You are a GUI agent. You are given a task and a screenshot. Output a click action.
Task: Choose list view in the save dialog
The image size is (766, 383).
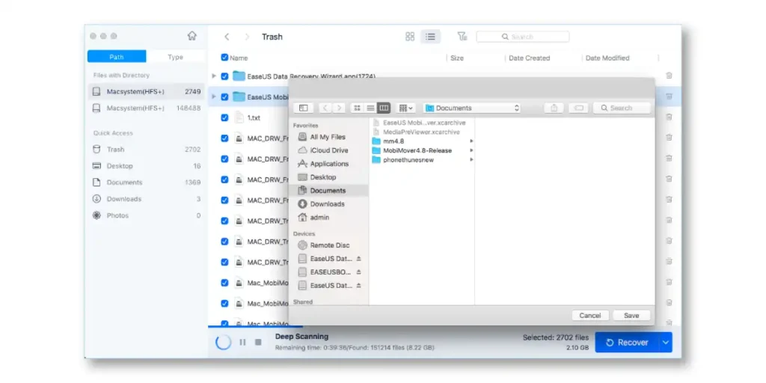click(x=371, y=108)
